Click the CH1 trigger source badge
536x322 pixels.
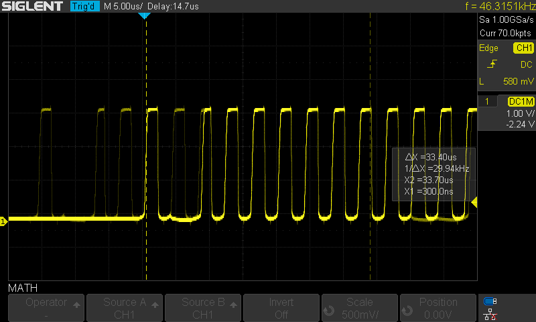[523, 48]
